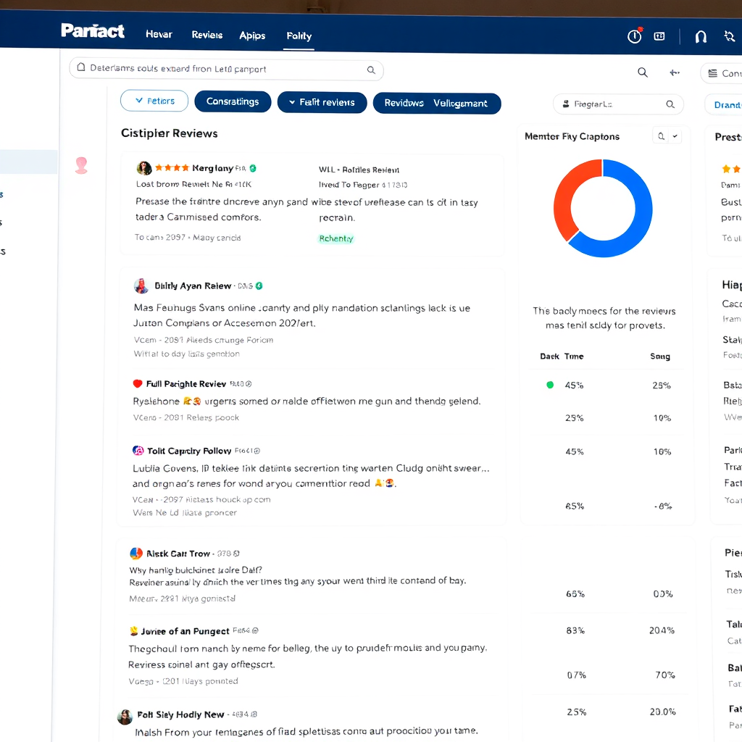742x742 pixels.
Task: Open notifications with the bell icon
Action: [700, 36]
